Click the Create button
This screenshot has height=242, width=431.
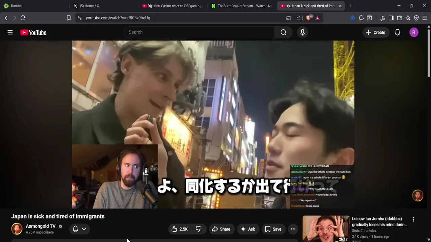[375, 32]
